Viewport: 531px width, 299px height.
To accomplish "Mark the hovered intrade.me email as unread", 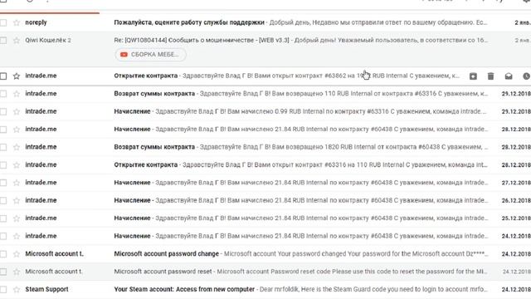I will 509,76.
